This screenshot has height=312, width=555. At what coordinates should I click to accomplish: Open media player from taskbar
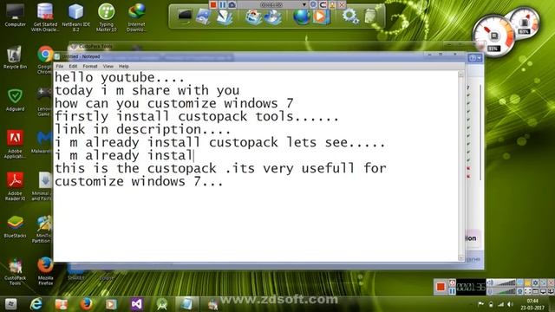pos(111,304)
